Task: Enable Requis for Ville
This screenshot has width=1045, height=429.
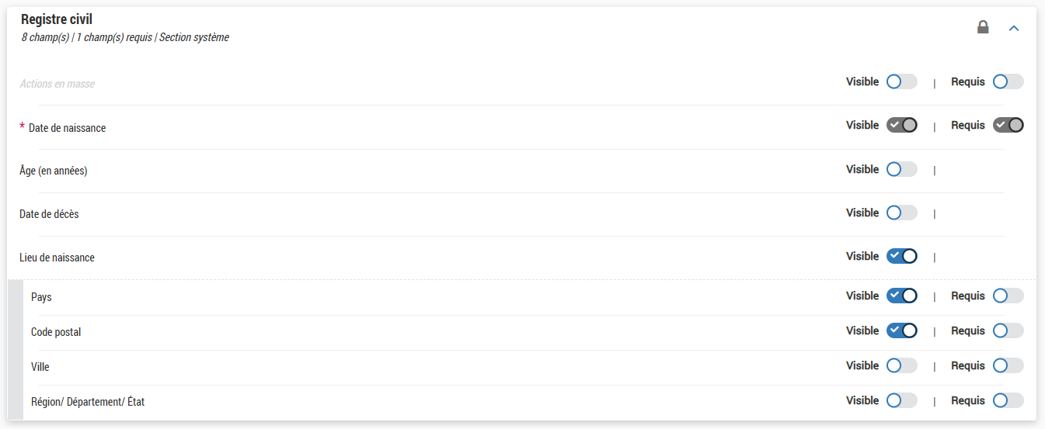Action: (x=1008, y=365)
